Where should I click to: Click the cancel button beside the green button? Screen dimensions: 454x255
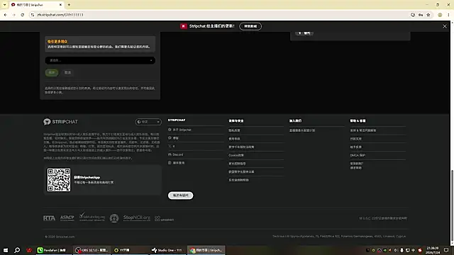pos(67,72)
